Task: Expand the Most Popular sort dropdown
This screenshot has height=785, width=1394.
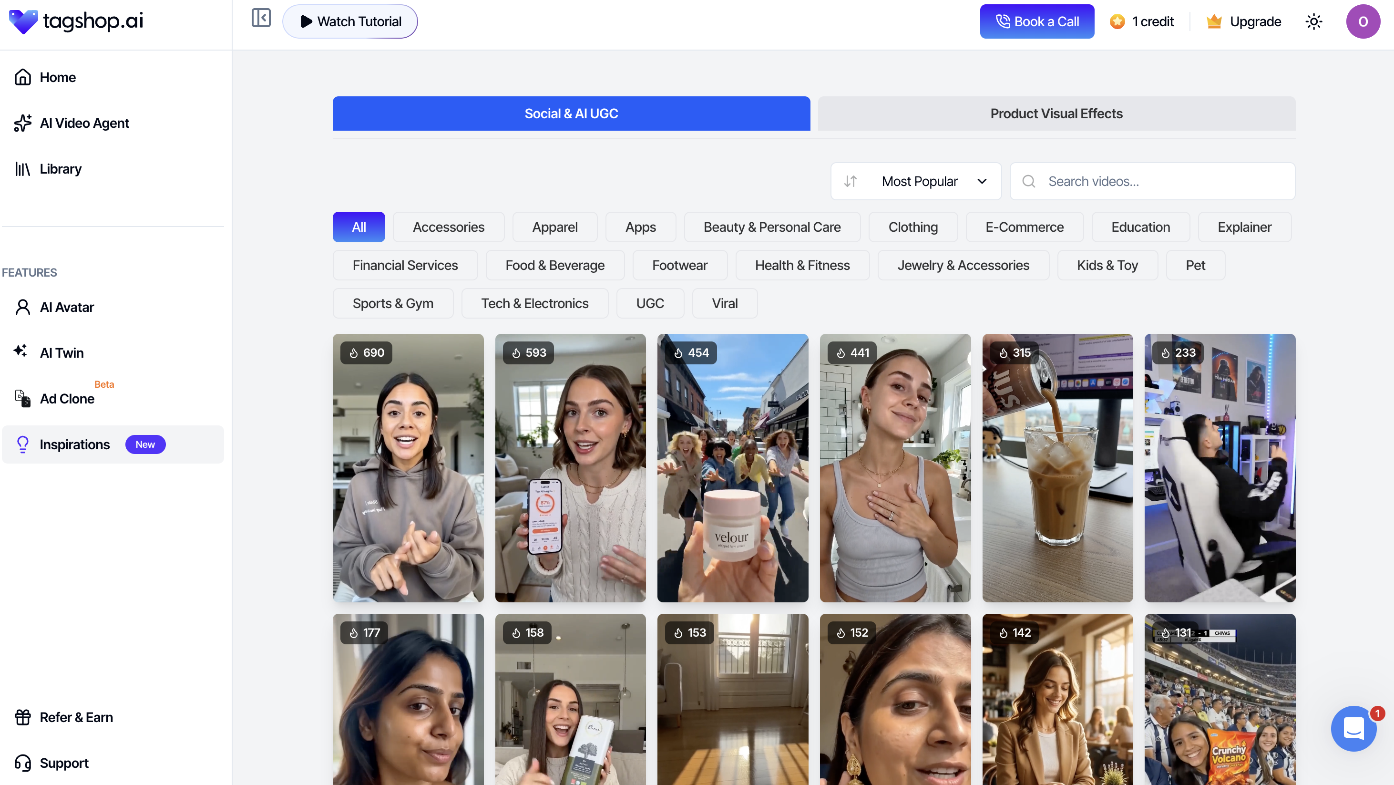Action: (x=916, y=181)
